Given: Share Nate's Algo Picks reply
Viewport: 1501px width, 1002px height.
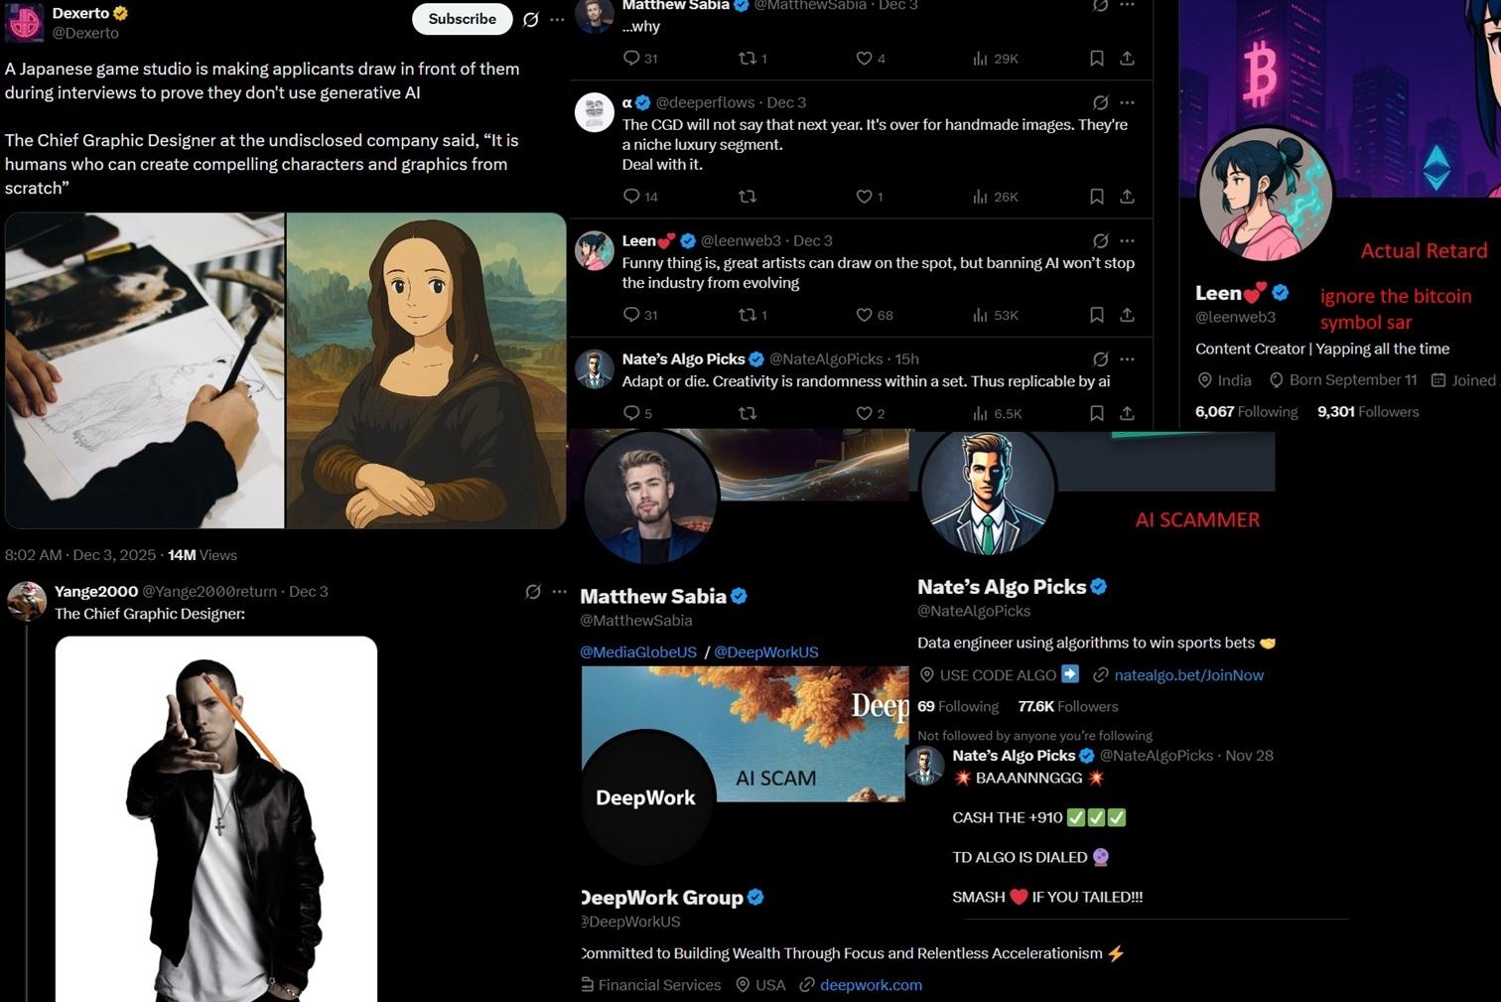Looking at the screenshot, I should coord(1127,413).
